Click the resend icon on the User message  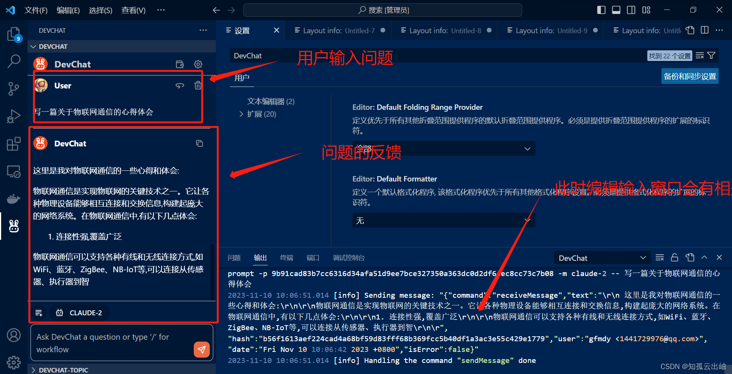[x=180, y=85]
